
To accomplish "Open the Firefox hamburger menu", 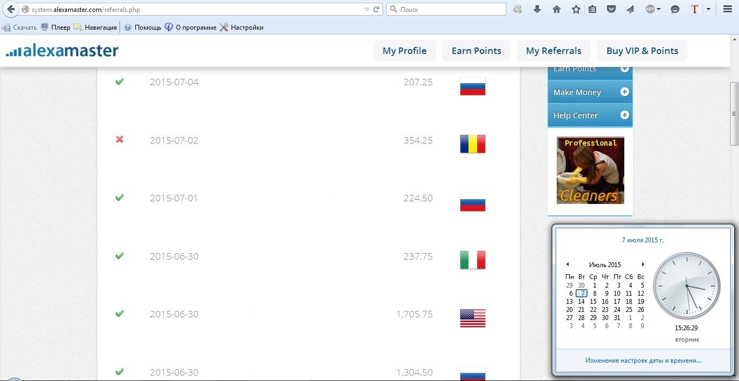I will click(x=728, y=9).
